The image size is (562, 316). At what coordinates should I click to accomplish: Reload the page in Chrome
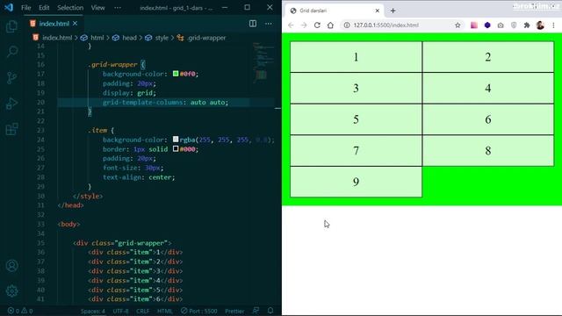[317, 25]
